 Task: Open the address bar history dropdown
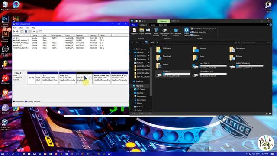click(x=236, y=42)
